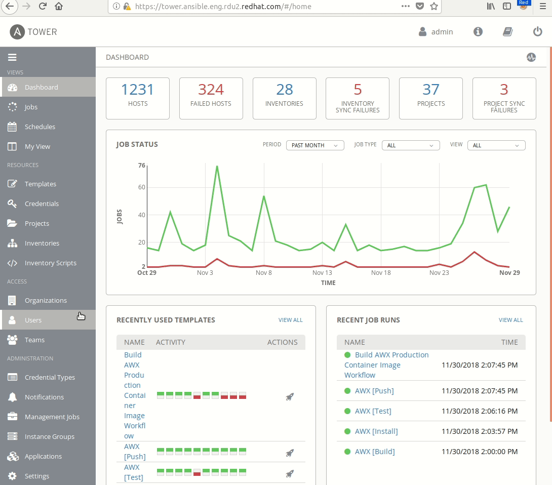Expand the View dropdown in Job Status
Viewport: 552px width, 485px height.
pos(496,145)
